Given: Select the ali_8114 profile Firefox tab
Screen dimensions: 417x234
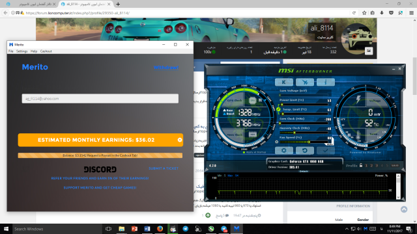Looking at the screenshot, I should [85, 4].
